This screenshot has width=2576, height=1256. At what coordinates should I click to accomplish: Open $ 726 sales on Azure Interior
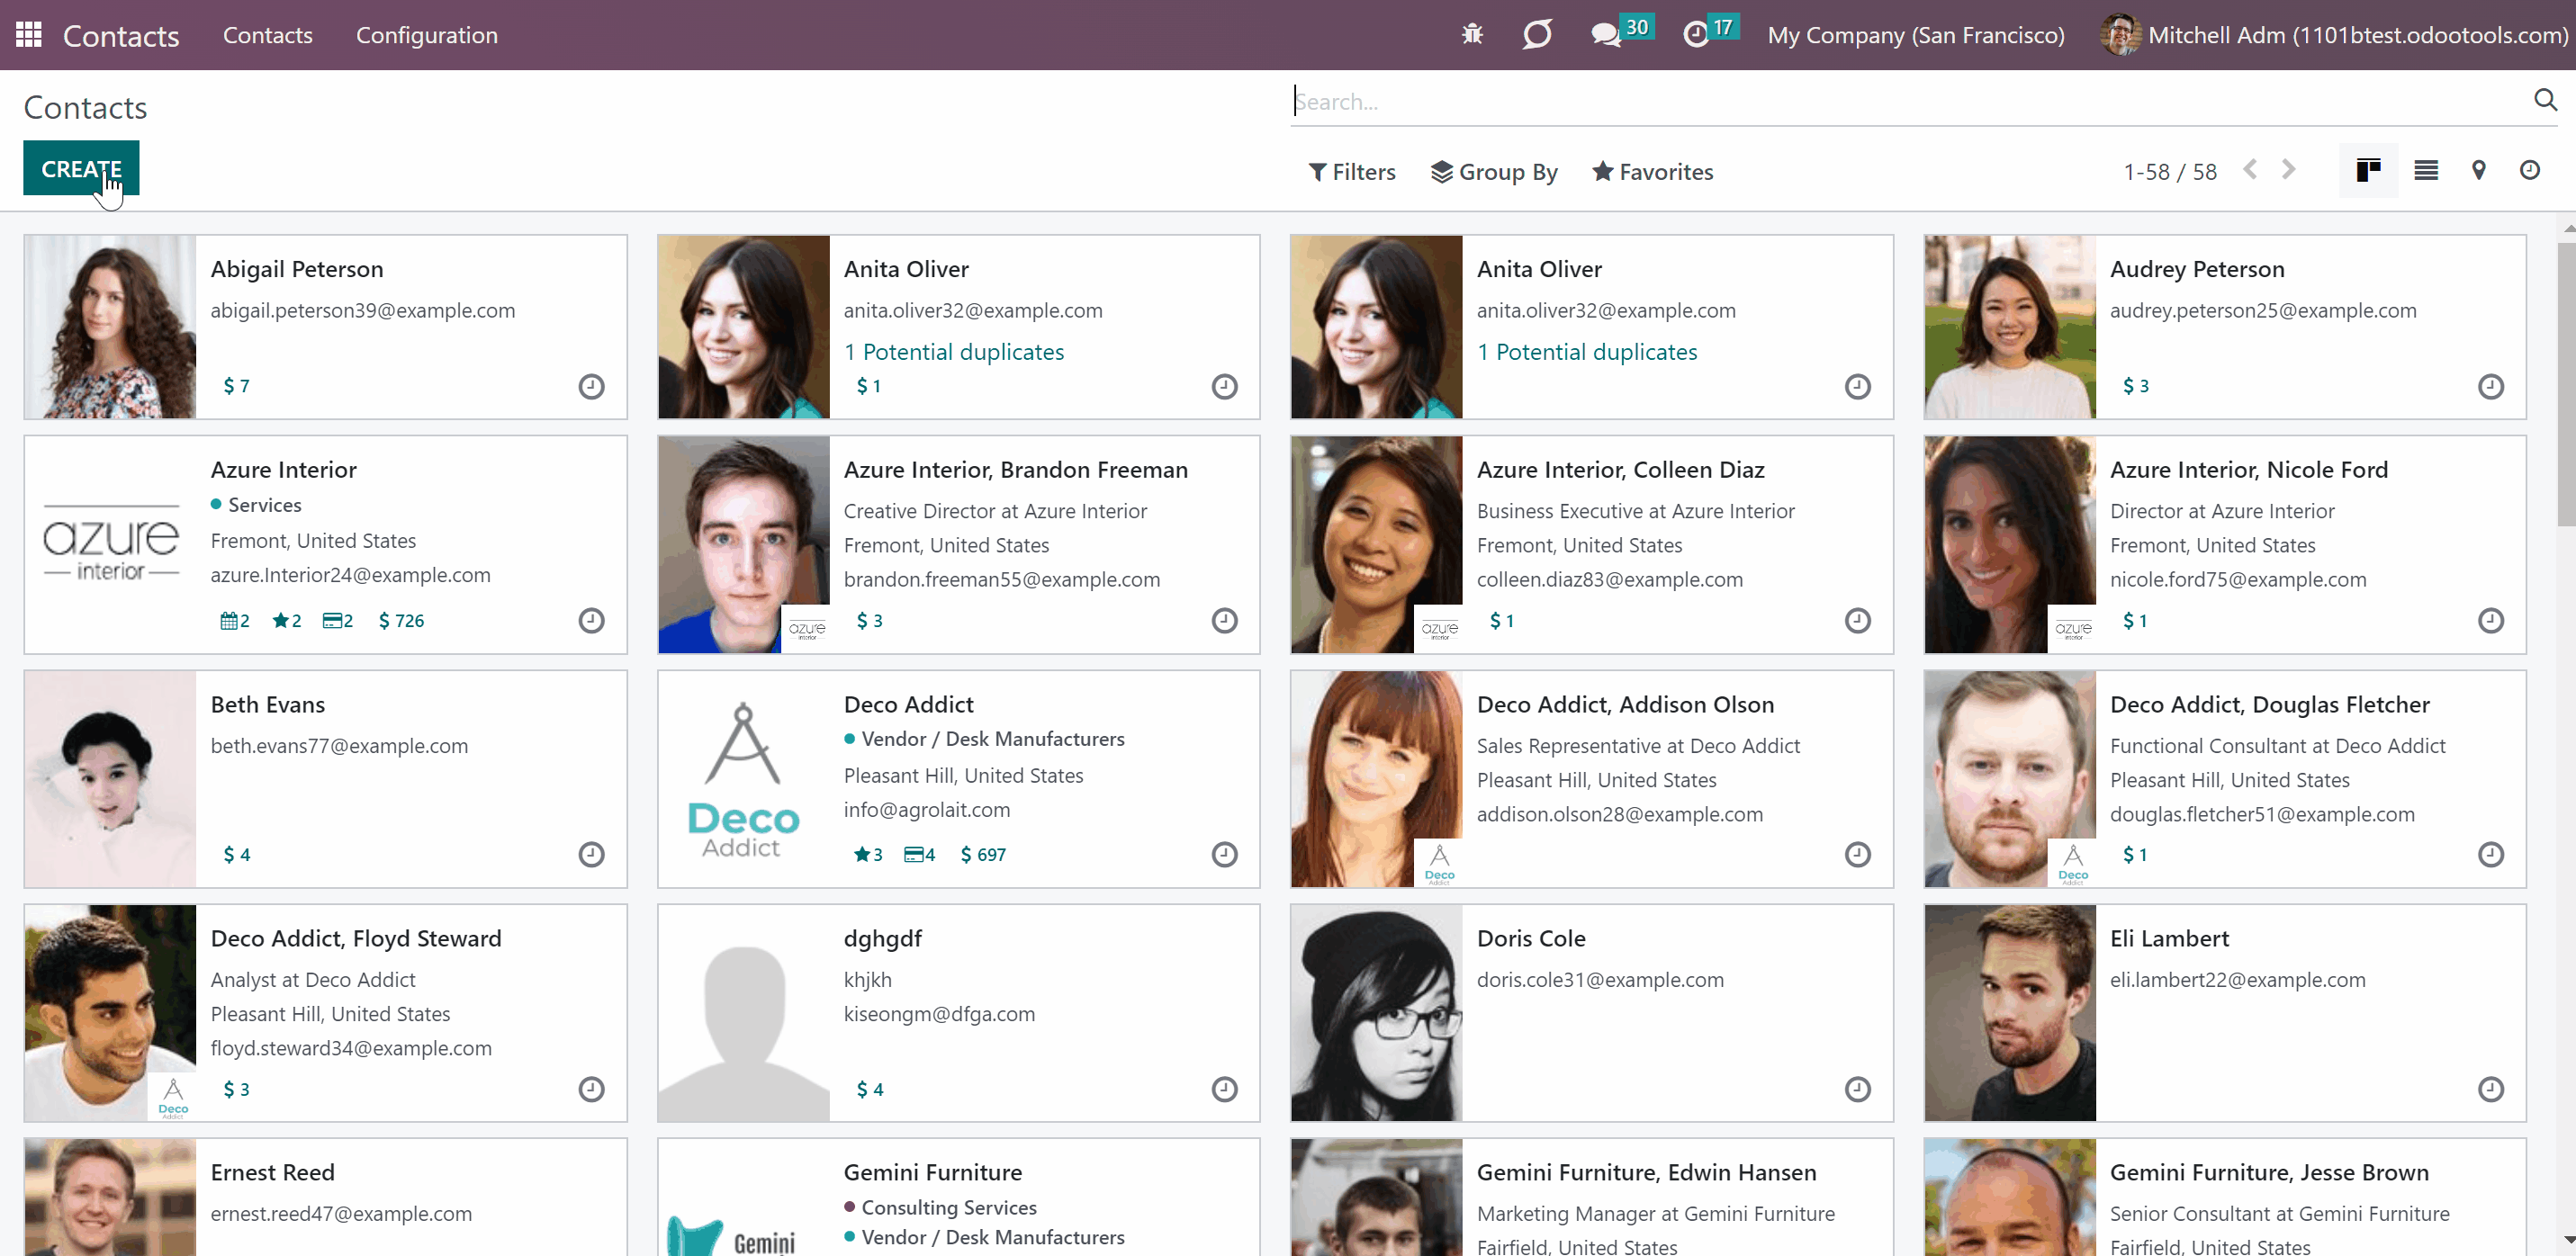(402, 621)
